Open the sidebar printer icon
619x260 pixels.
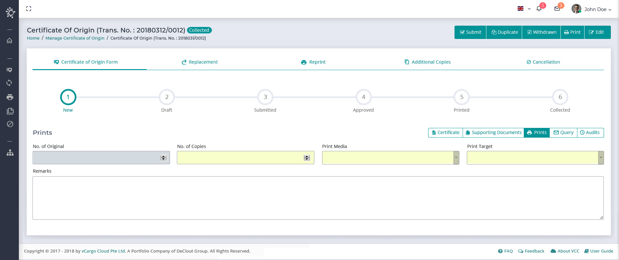[x=10, y=97]
